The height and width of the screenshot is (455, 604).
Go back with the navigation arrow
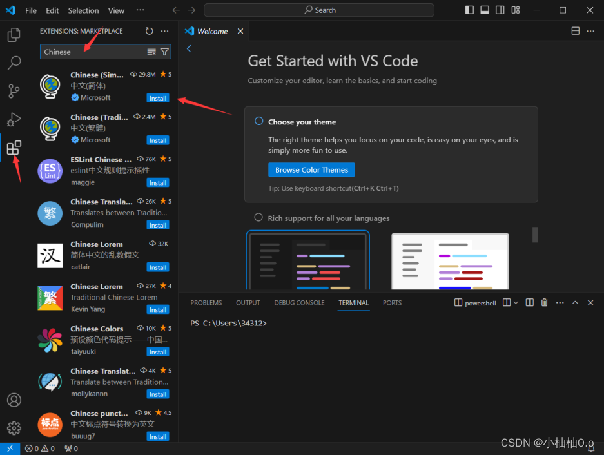click(x=176, y=10)
